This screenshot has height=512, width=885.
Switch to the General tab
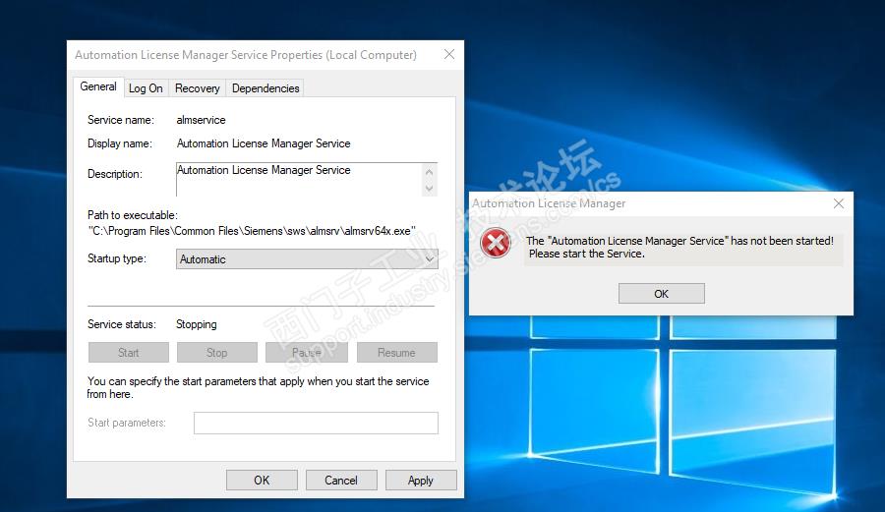point(98,86)
